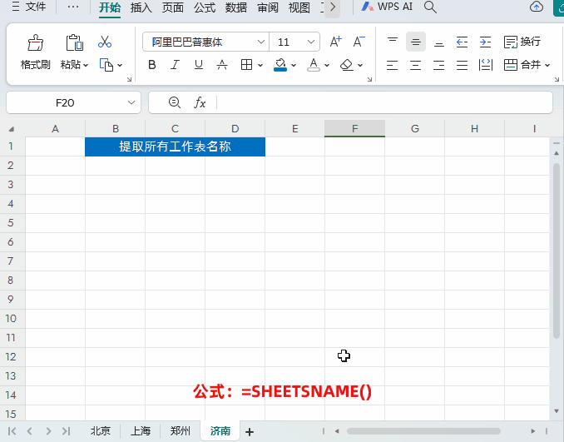Open the font size dropdown
The height and width of the screenshot is (442, 564).
pyautogui.click(x=311, y=42)
